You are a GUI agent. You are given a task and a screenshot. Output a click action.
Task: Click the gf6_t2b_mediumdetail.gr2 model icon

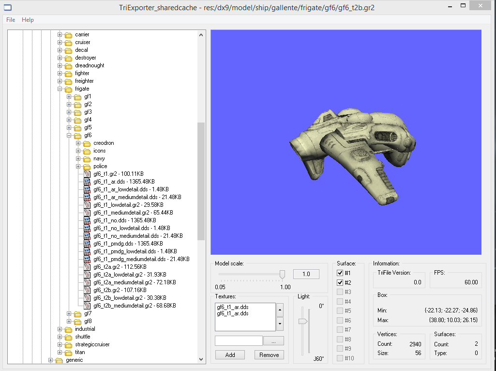pos(87,306)
